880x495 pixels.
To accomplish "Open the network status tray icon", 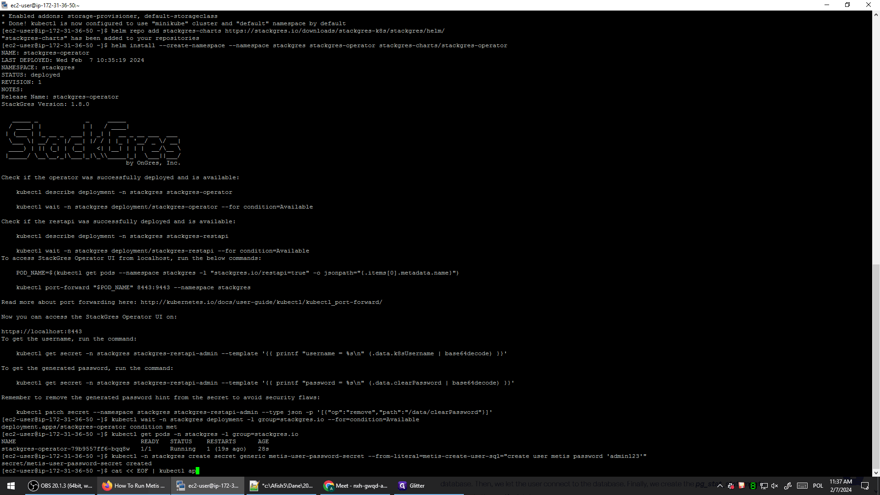I will [764, 486].
